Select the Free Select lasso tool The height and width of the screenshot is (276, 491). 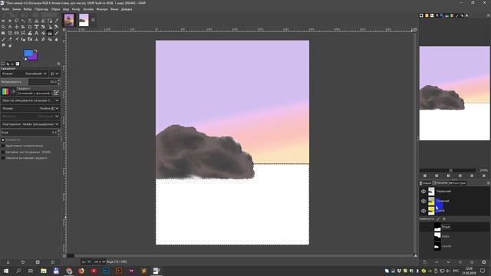[x=17, y=21]
